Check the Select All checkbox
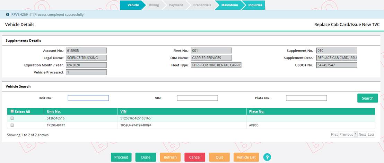Viewport: 384px width, 163px height. click(12, 111)
